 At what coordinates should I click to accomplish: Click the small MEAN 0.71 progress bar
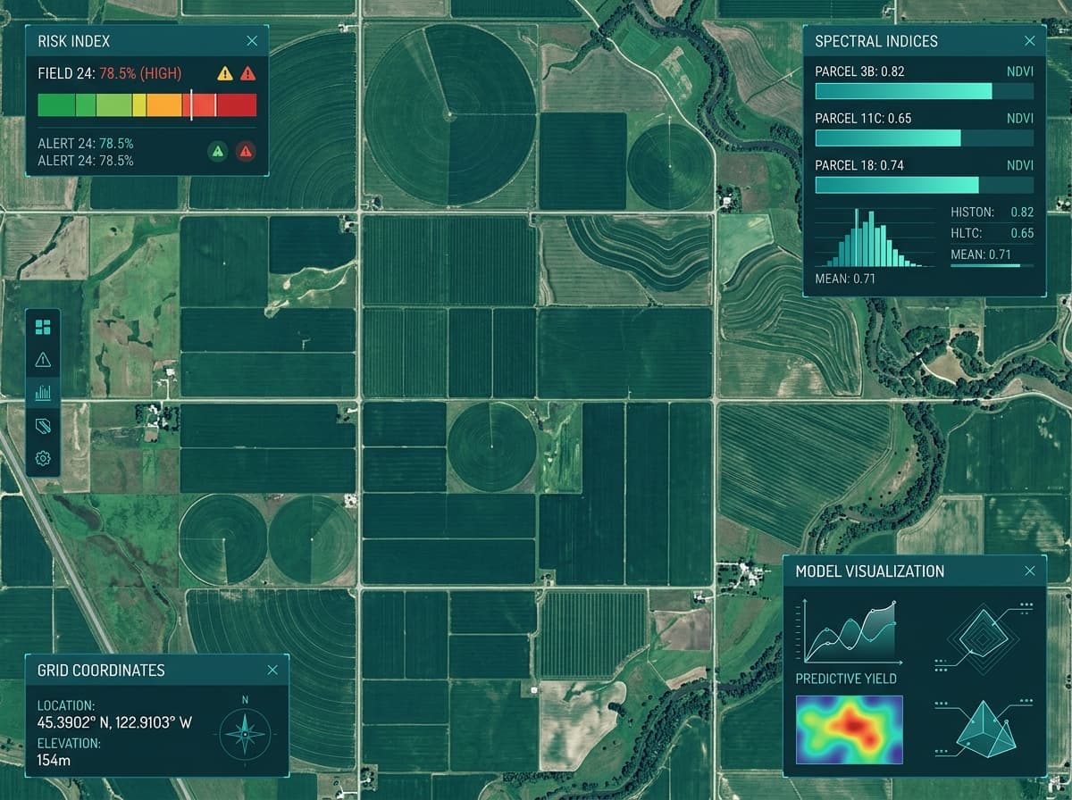[992, 265]
